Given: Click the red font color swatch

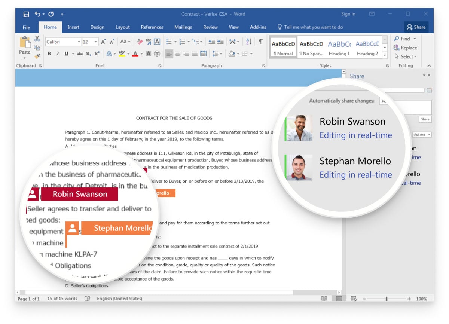Looking at the screenshot, I should (135, 54).
